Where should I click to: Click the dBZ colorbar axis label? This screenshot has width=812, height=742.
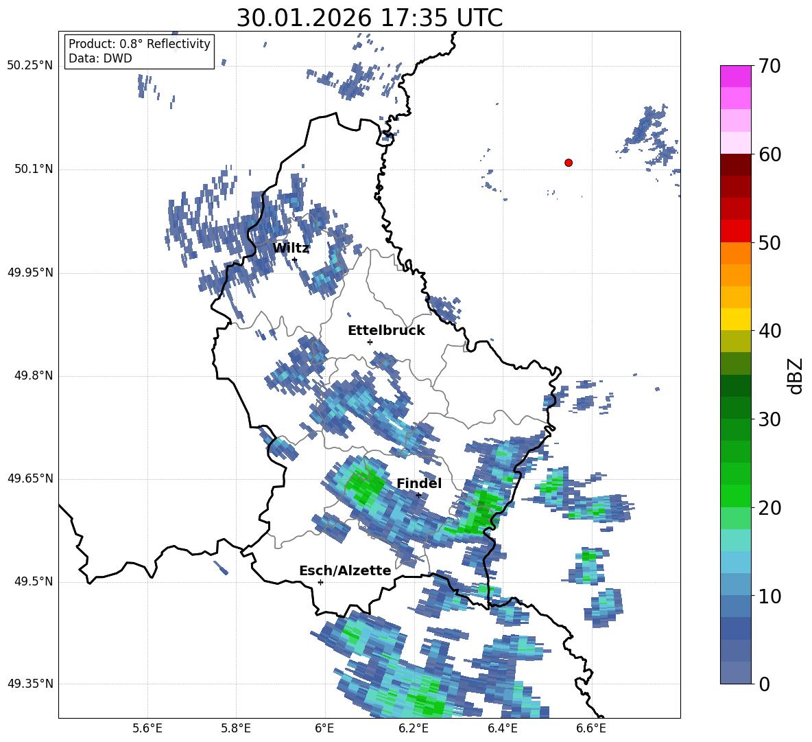click(x=796, y=375)
